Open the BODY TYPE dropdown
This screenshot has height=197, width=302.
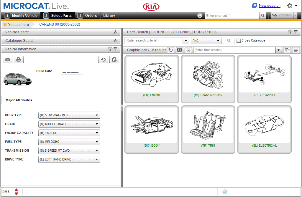point(97,115)
